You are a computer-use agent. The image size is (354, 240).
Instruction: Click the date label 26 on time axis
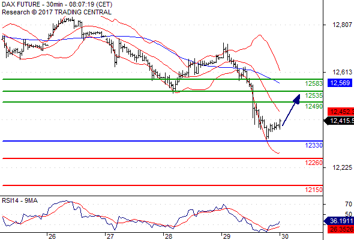click(52, 236)
